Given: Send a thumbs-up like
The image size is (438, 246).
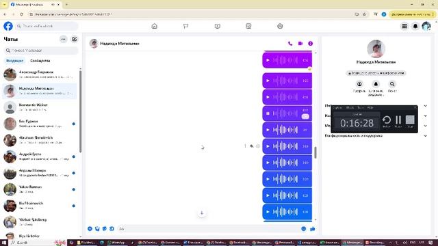Looking at the screenshot, I should click(x=313, y=229).
